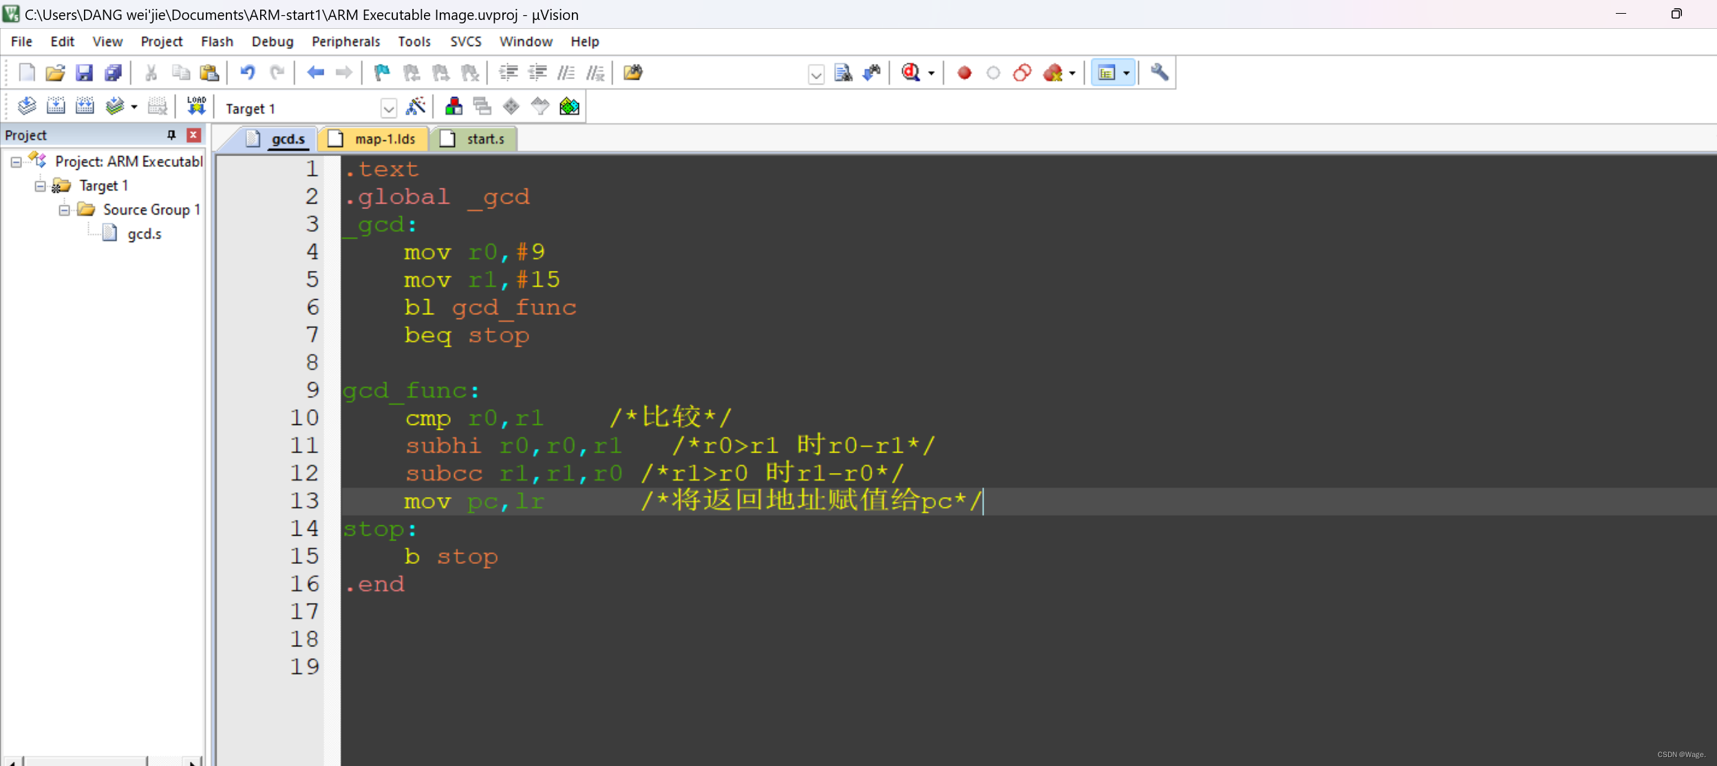Disable all breakpoints toggle
The height and width of the screenshot is (766, 1717).
1021,73
